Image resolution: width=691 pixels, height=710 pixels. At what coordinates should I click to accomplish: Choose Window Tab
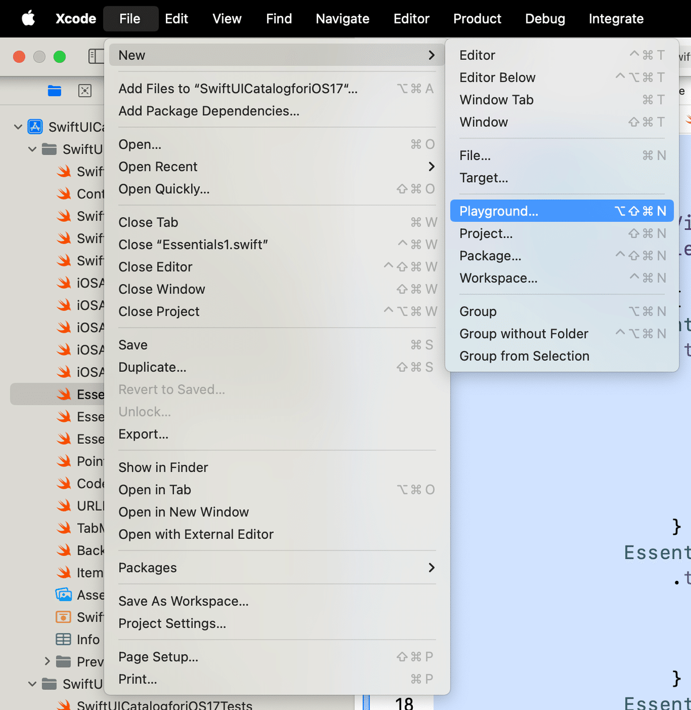pyautogui.click(x=562, y=100)
